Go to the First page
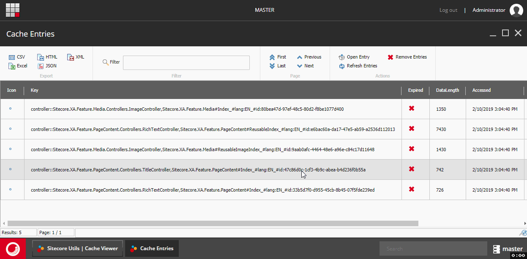The width and height of the screenshot is (527, 259). (x=278, y=57)
